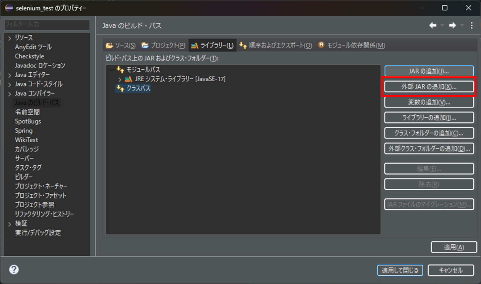Expand the JRE システム・ライブラリー entry
Viewport: 481px width, 284px height.
click(x=120, y=79)
